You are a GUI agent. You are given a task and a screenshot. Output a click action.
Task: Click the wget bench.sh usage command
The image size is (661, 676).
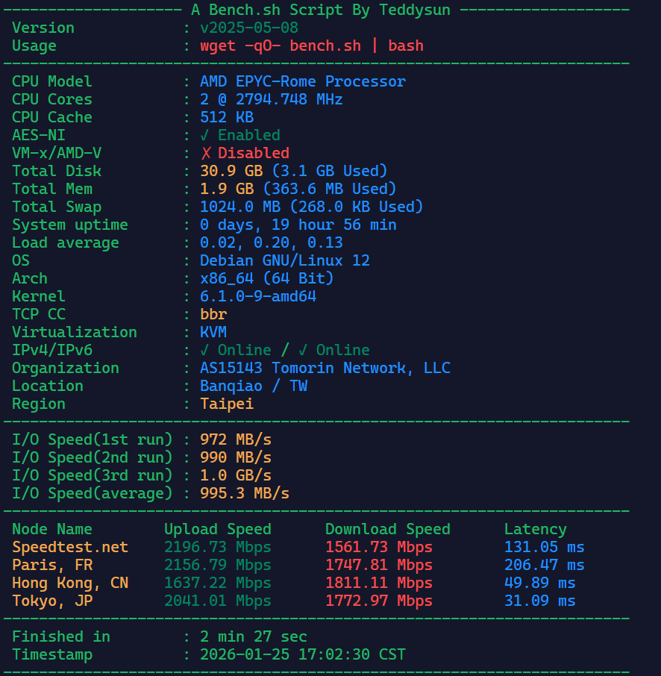coord(311,46)
